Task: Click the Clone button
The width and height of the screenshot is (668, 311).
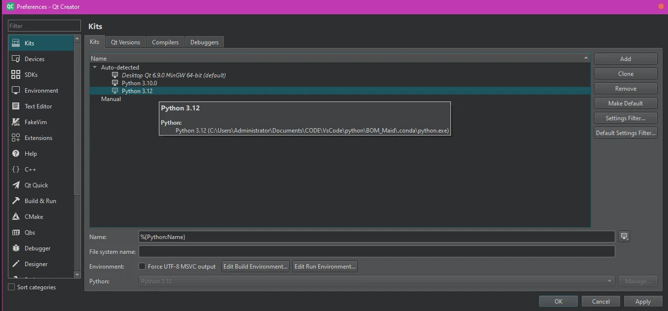Action: (626, 73)
